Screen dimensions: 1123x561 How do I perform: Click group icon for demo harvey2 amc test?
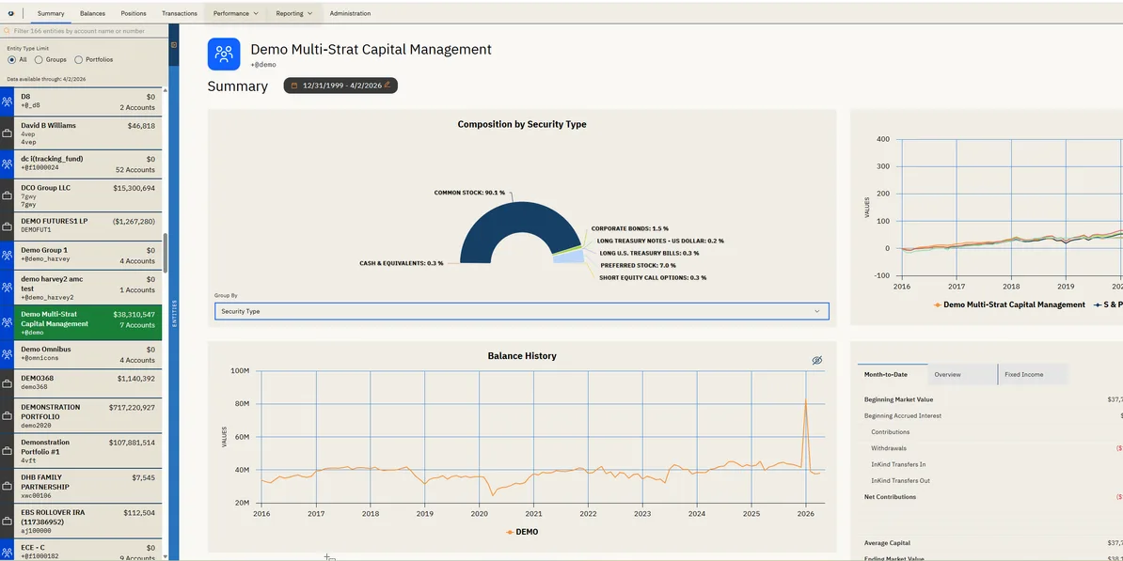[x=8, y=288]
